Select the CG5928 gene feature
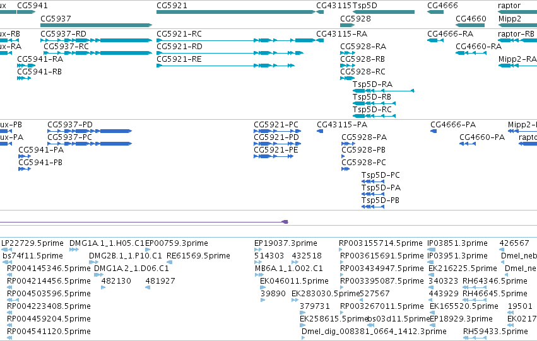 [x=347, y=25]
